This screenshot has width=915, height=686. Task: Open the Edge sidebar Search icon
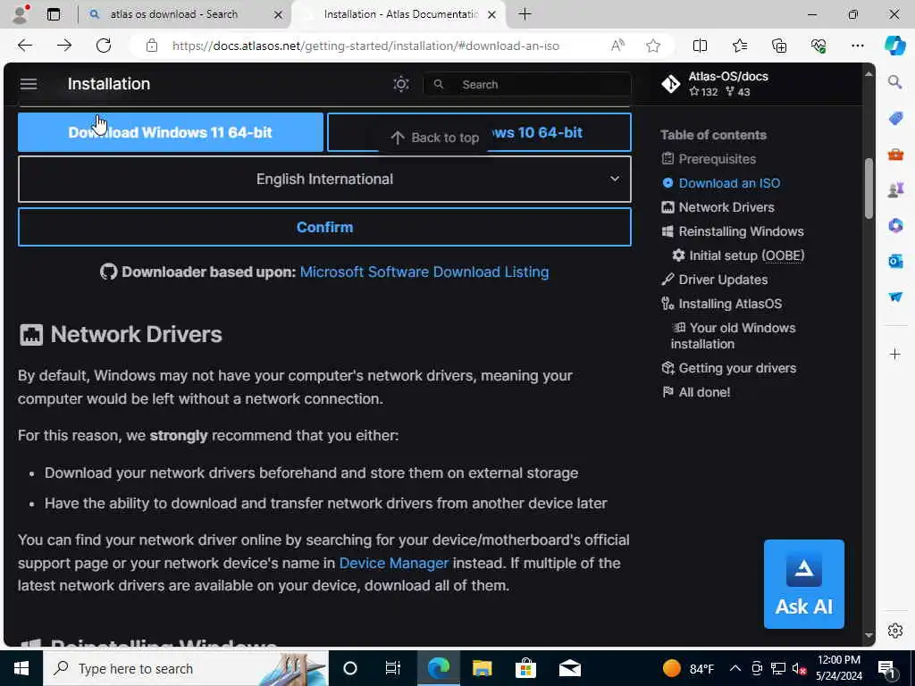tap(895, 82)
